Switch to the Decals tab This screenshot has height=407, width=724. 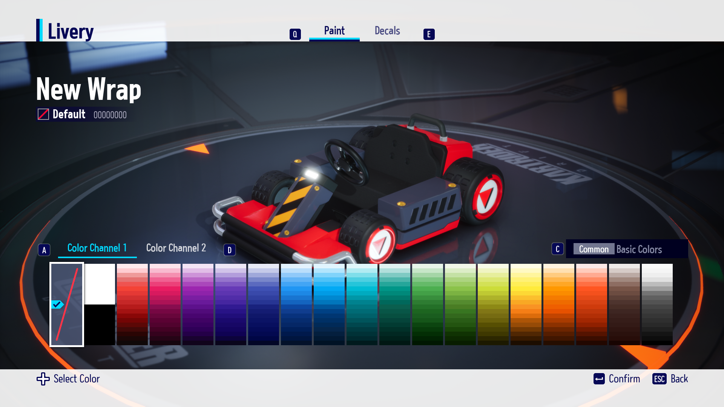coord(387,31)
